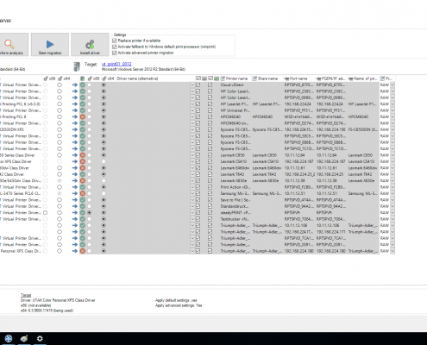The width and height of the screenshot is (427, 345).
Task: Click the blue arrow in Standarddruck row
Action: pos(75,206)
